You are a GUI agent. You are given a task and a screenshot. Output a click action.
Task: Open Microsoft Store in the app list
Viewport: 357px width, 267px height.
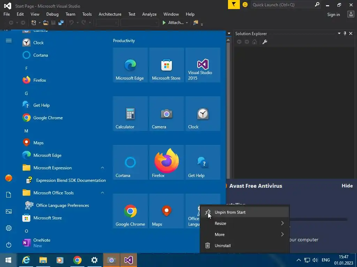(x=64, y=218)
